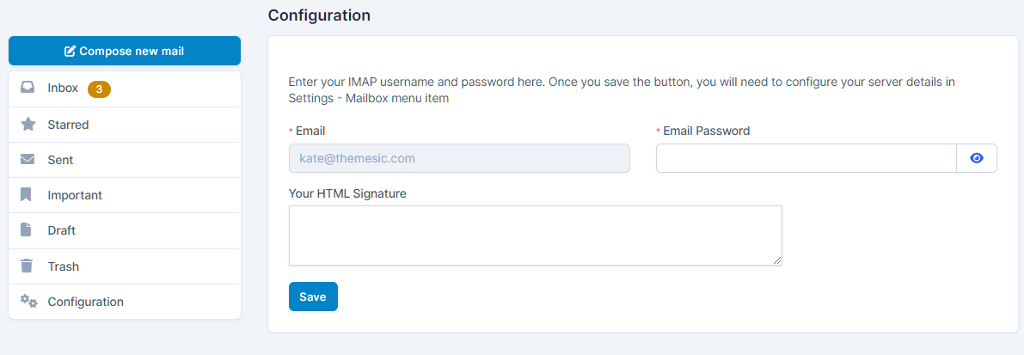Go to the Sent folder
Viewport: 1024px width, 355px height.
tap(60, 160)
